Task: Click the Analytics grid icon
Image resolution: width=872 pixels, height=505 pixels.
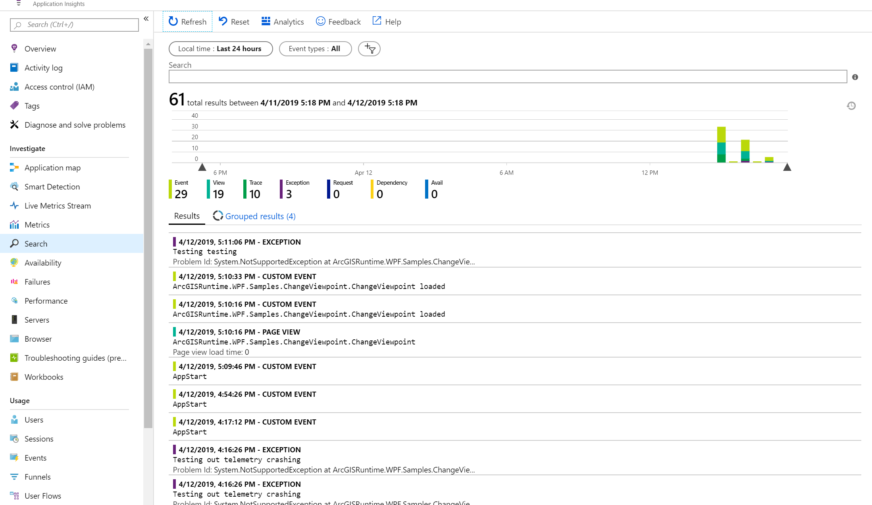Action: (266, 21)
